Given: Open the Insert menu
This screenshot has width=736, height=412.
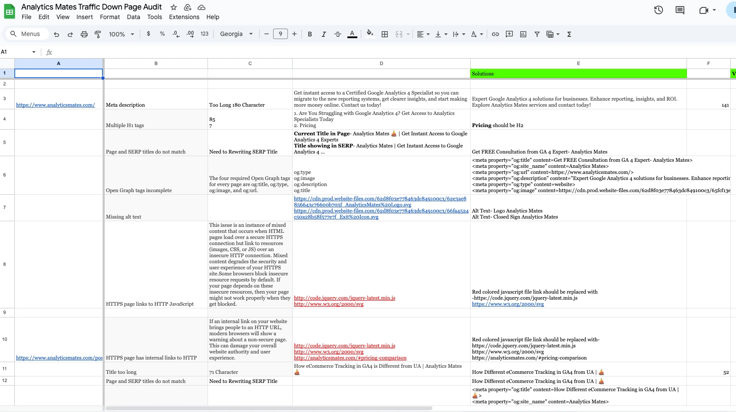Looking at the screenshot, I should click(85, 17).
